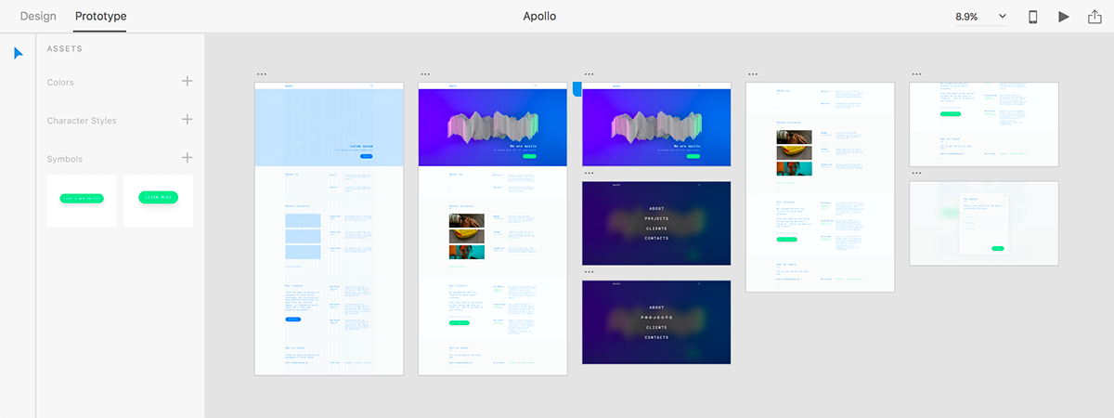
Task: Click title label above contact modal artboard
Action: coord(916,173)
